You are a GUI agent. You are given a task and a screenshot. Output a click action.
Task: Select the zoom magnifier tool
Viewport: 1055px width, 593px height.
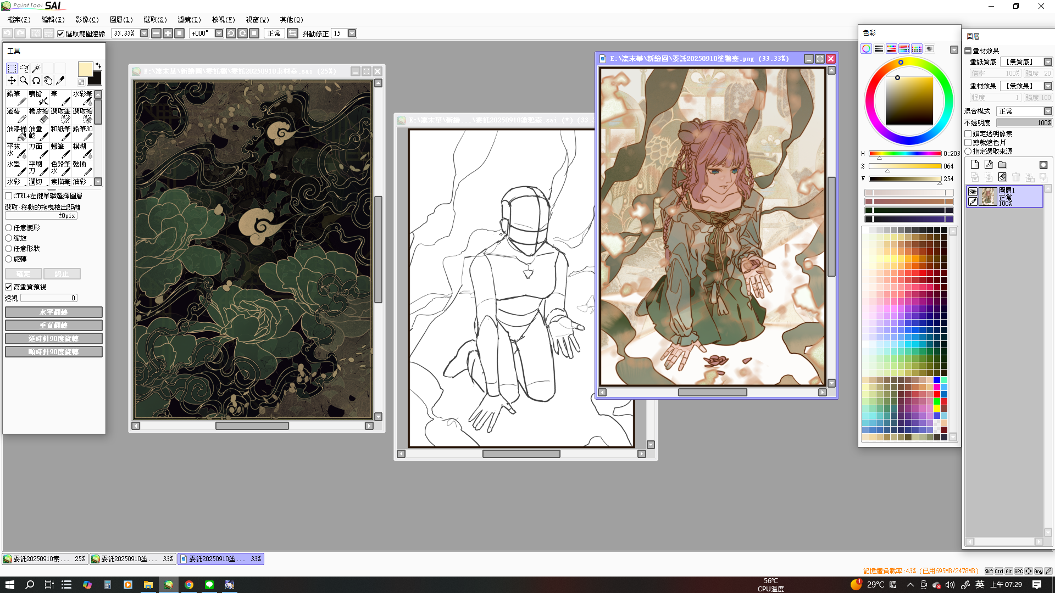coord(24,81)
